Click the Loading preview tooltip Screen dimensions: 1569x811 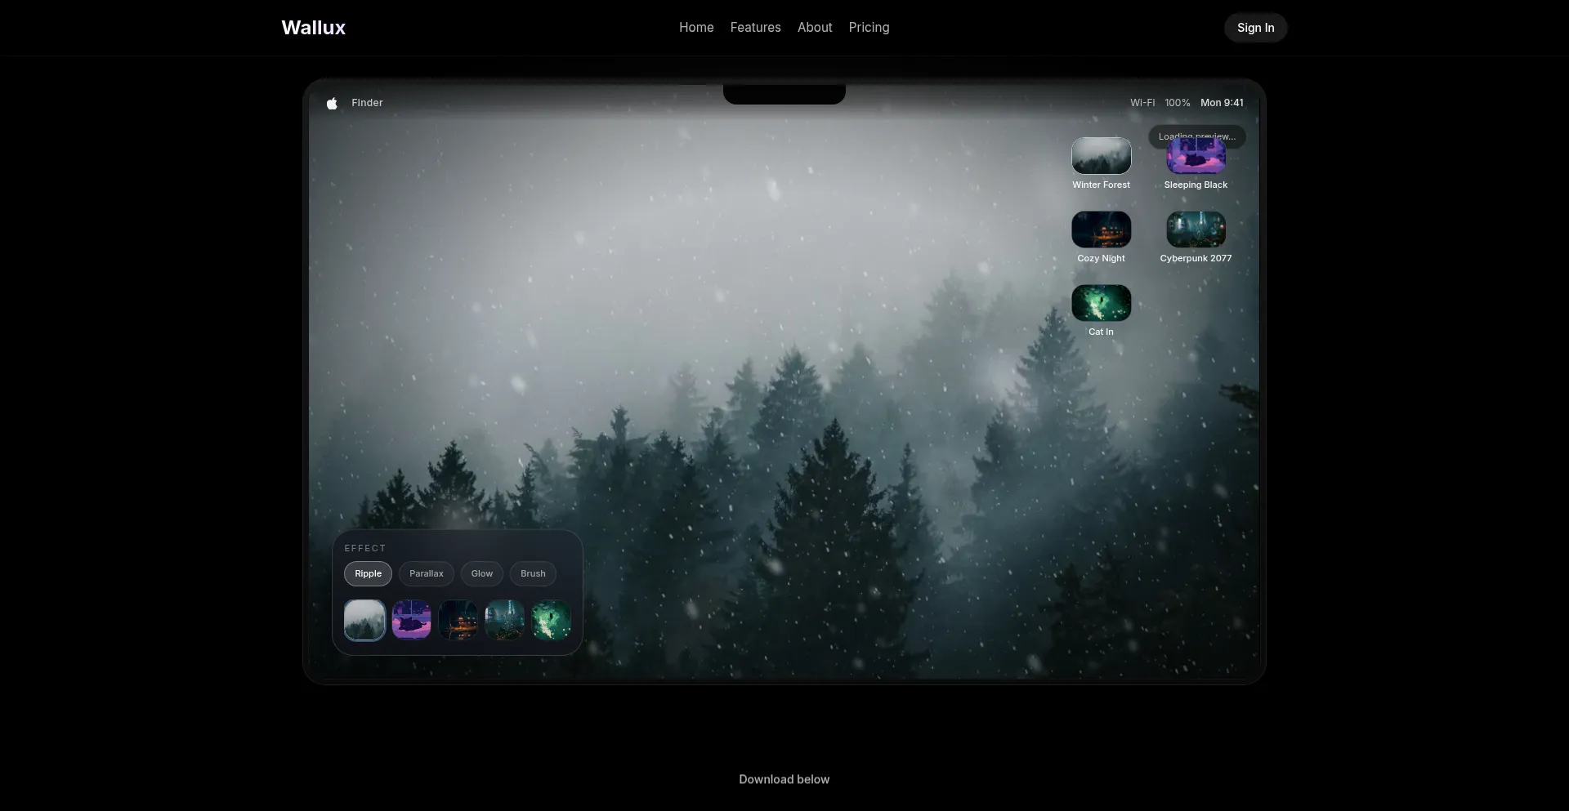[x=1197, y=136]
